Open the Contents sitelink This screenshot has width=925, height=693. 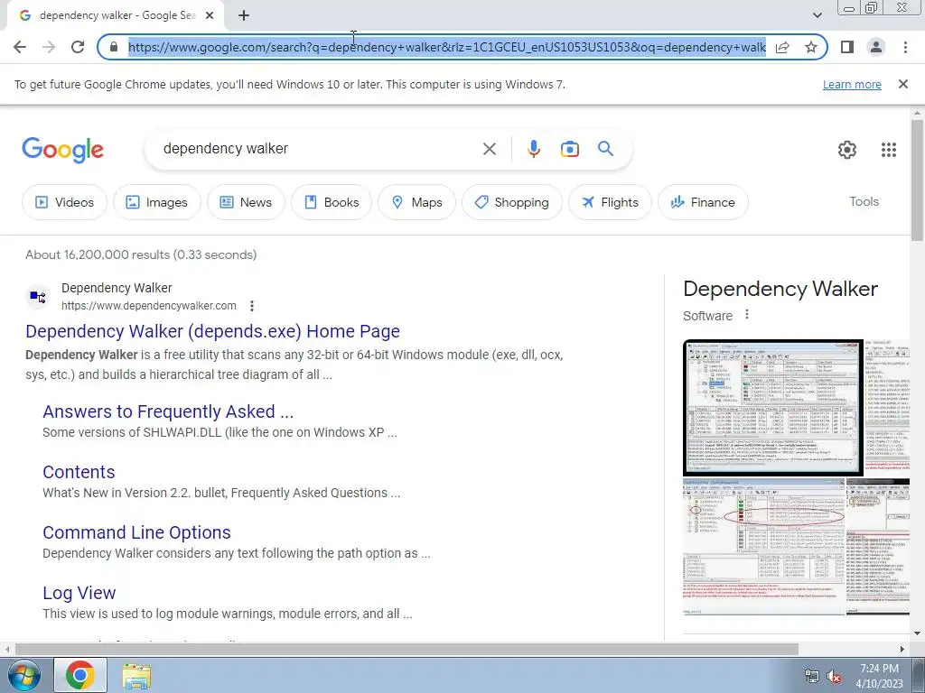tap(79, 472)
